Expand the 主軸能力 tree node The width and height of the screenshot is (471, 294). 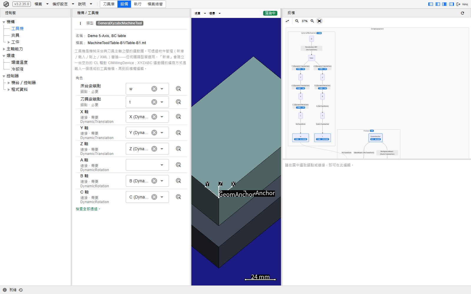click(x=4, y=49)
